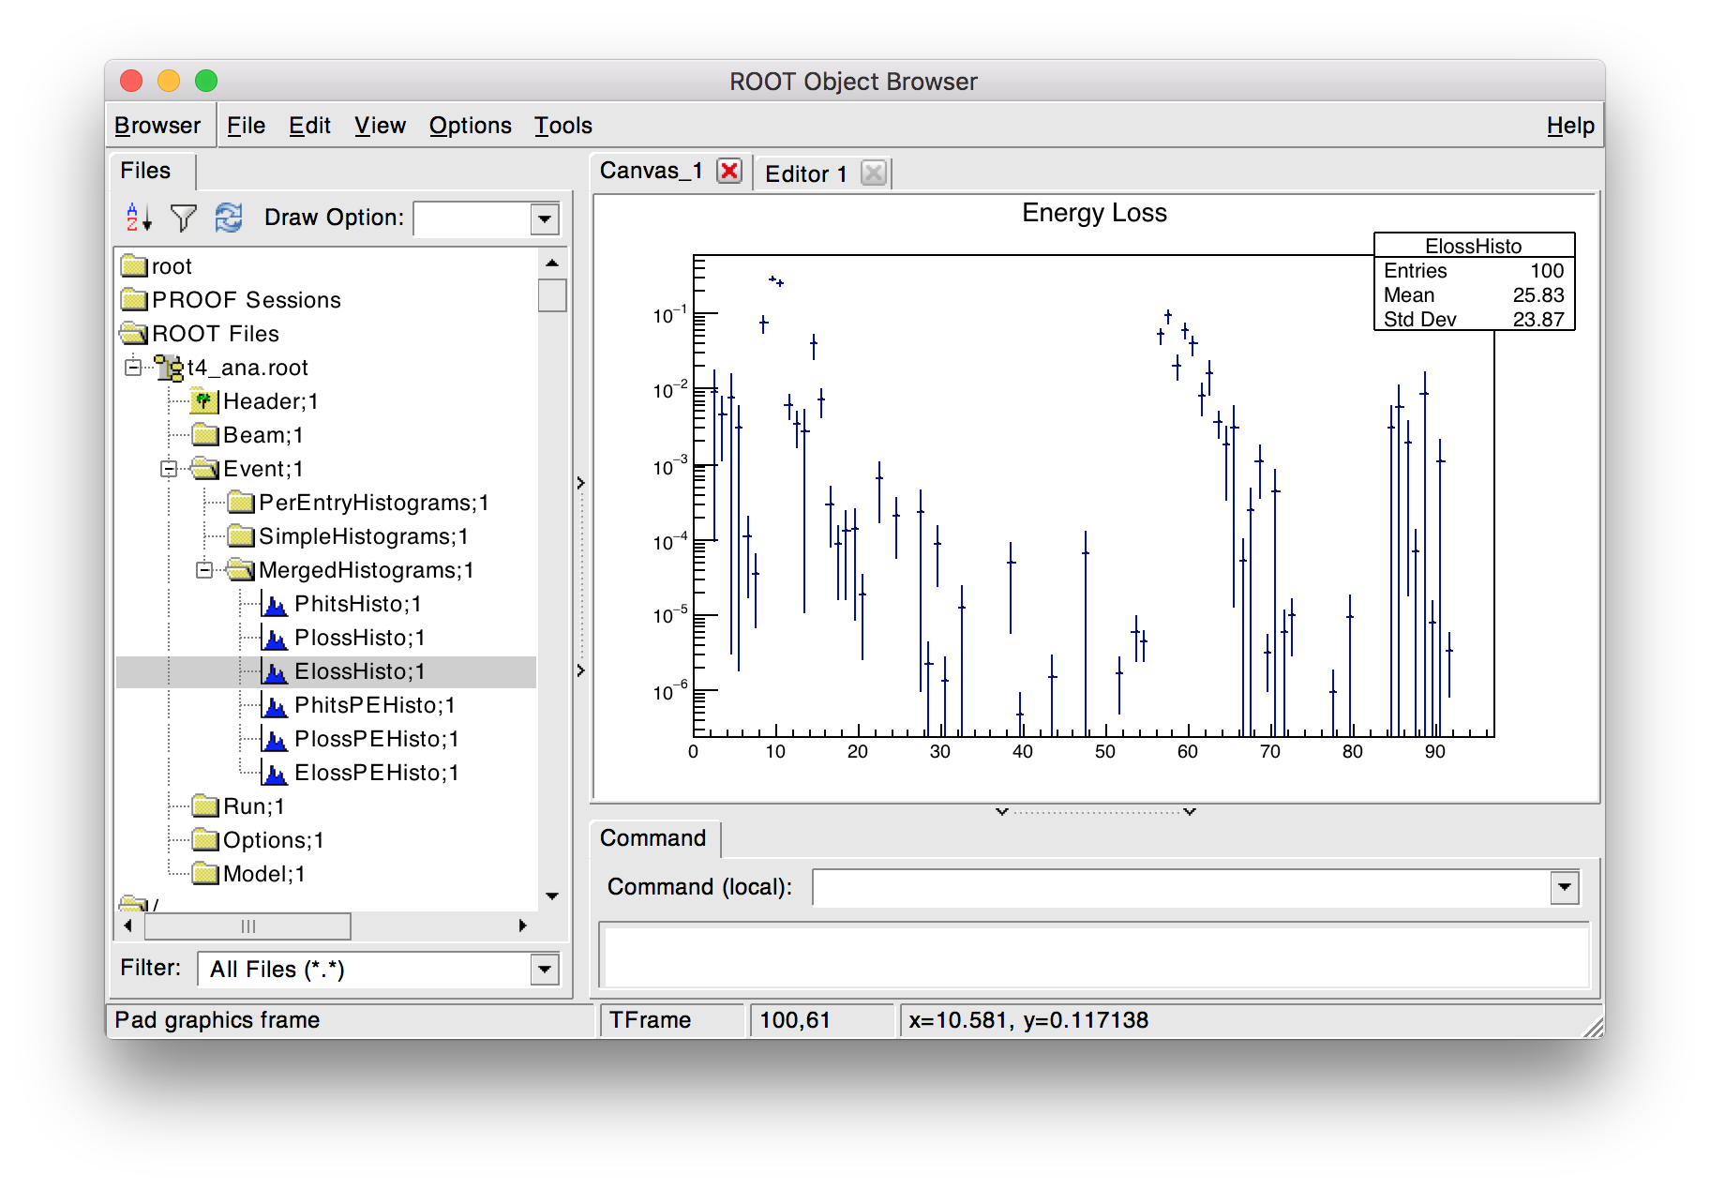Select the SimpleHistograms;1 label
Image resolution: width=1710 pixels, height=1189 pixels.
click(364, 536)
